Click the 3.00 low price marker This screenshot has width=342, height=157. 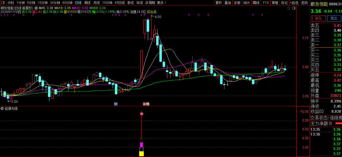click(x=14, y=101)
